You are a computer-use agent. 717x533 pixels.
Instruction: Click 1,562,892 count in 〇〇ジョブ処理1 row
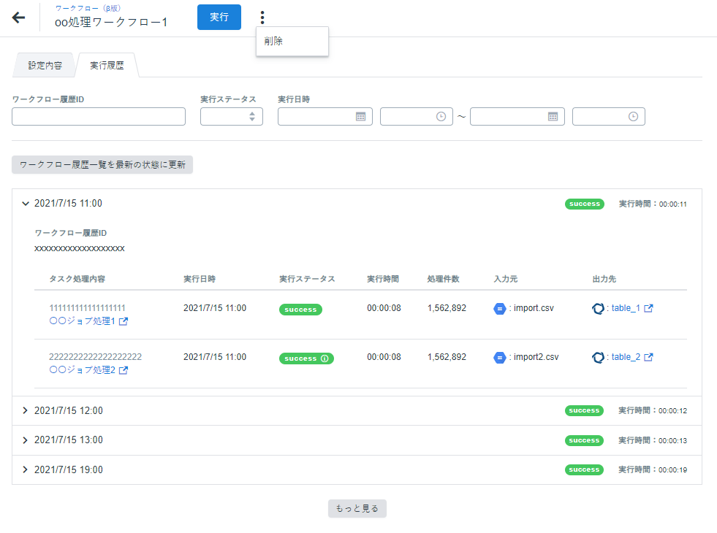point(447,308)
